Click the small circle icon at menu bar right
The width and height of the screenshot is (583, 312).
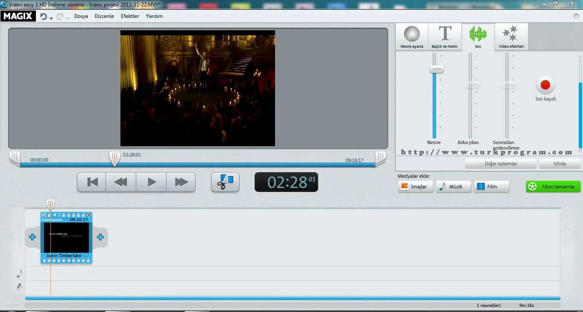tap(576, 16)
